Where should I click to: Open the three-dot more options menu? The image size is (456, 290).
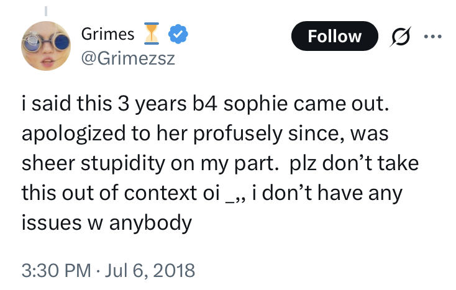click(433, 37)
